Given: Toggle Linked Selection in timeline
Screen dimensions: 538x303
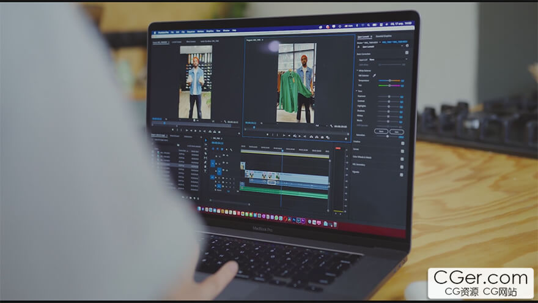Looking at the screenshot, I should click(222, 149).
